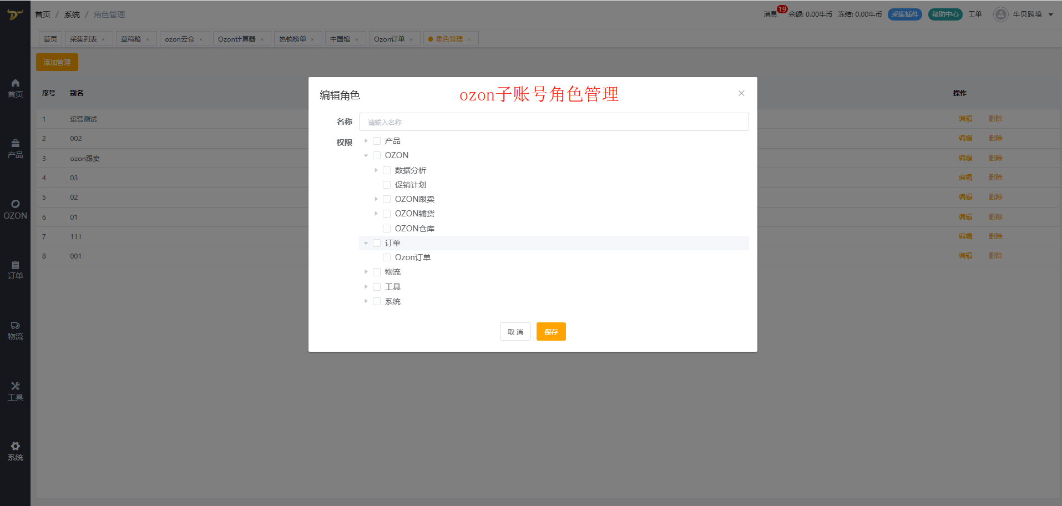Check the 数据分析 permission checkbox
The width and height of the screenshot is (1062, 506).
[x=387, y=170]
